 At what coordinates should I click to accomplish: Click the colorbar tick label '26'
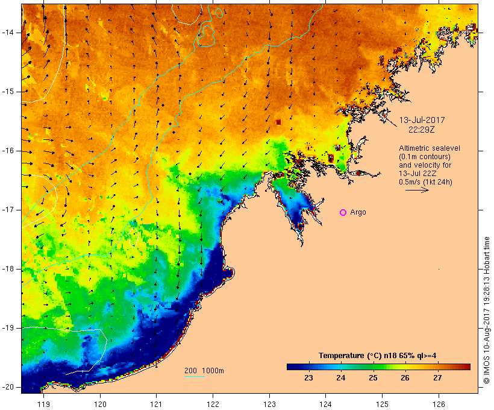pyautogui.click(x=405, y=378)
